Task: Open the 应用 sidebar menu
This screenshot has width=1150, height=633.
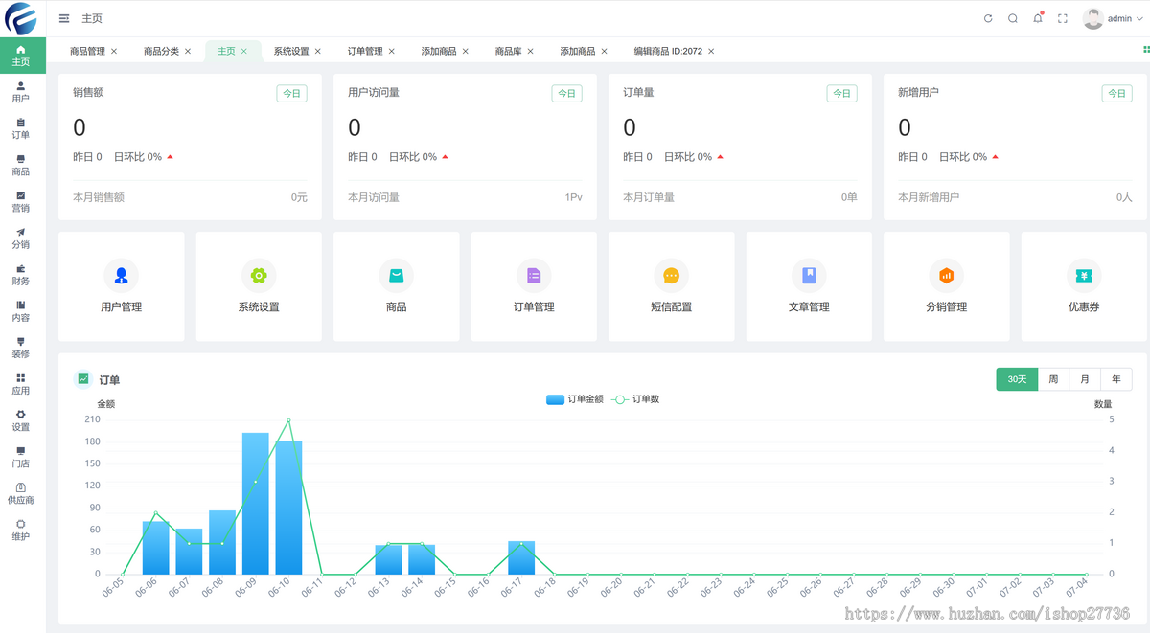Action: click(21, 384)
